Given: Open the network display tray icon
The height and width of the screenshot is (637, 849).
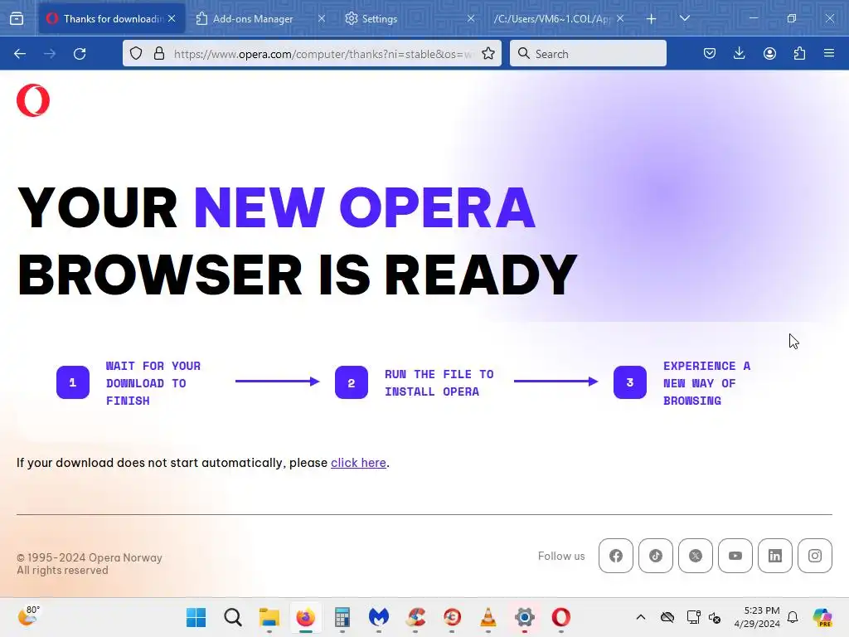Looking at the screenshot, I should click(x=693, y=617).
